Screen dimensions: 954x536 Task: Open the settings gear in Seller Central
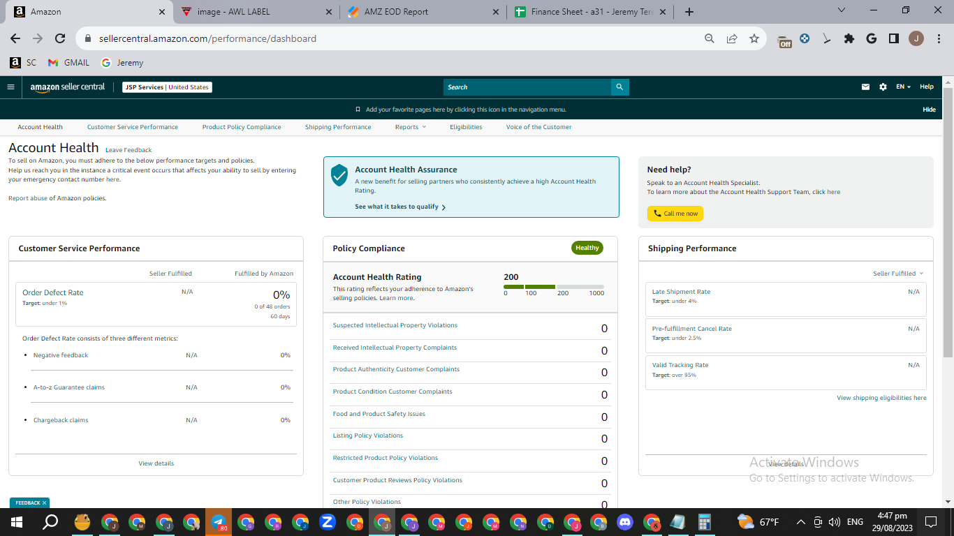(883, 87)
